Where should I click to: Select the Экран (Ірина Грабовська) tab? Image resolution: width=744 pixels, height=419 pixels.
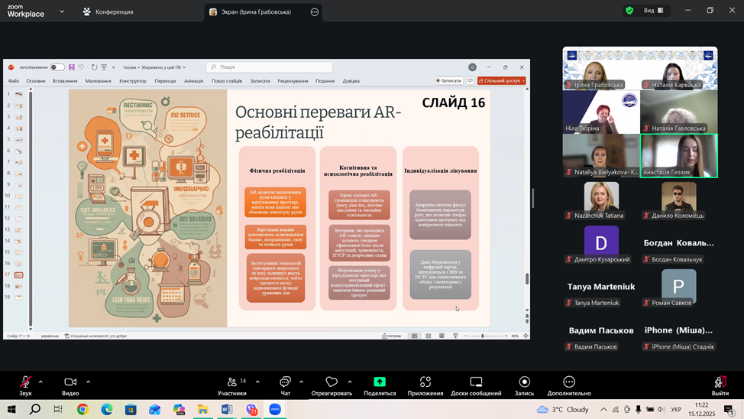click(255, 11)
